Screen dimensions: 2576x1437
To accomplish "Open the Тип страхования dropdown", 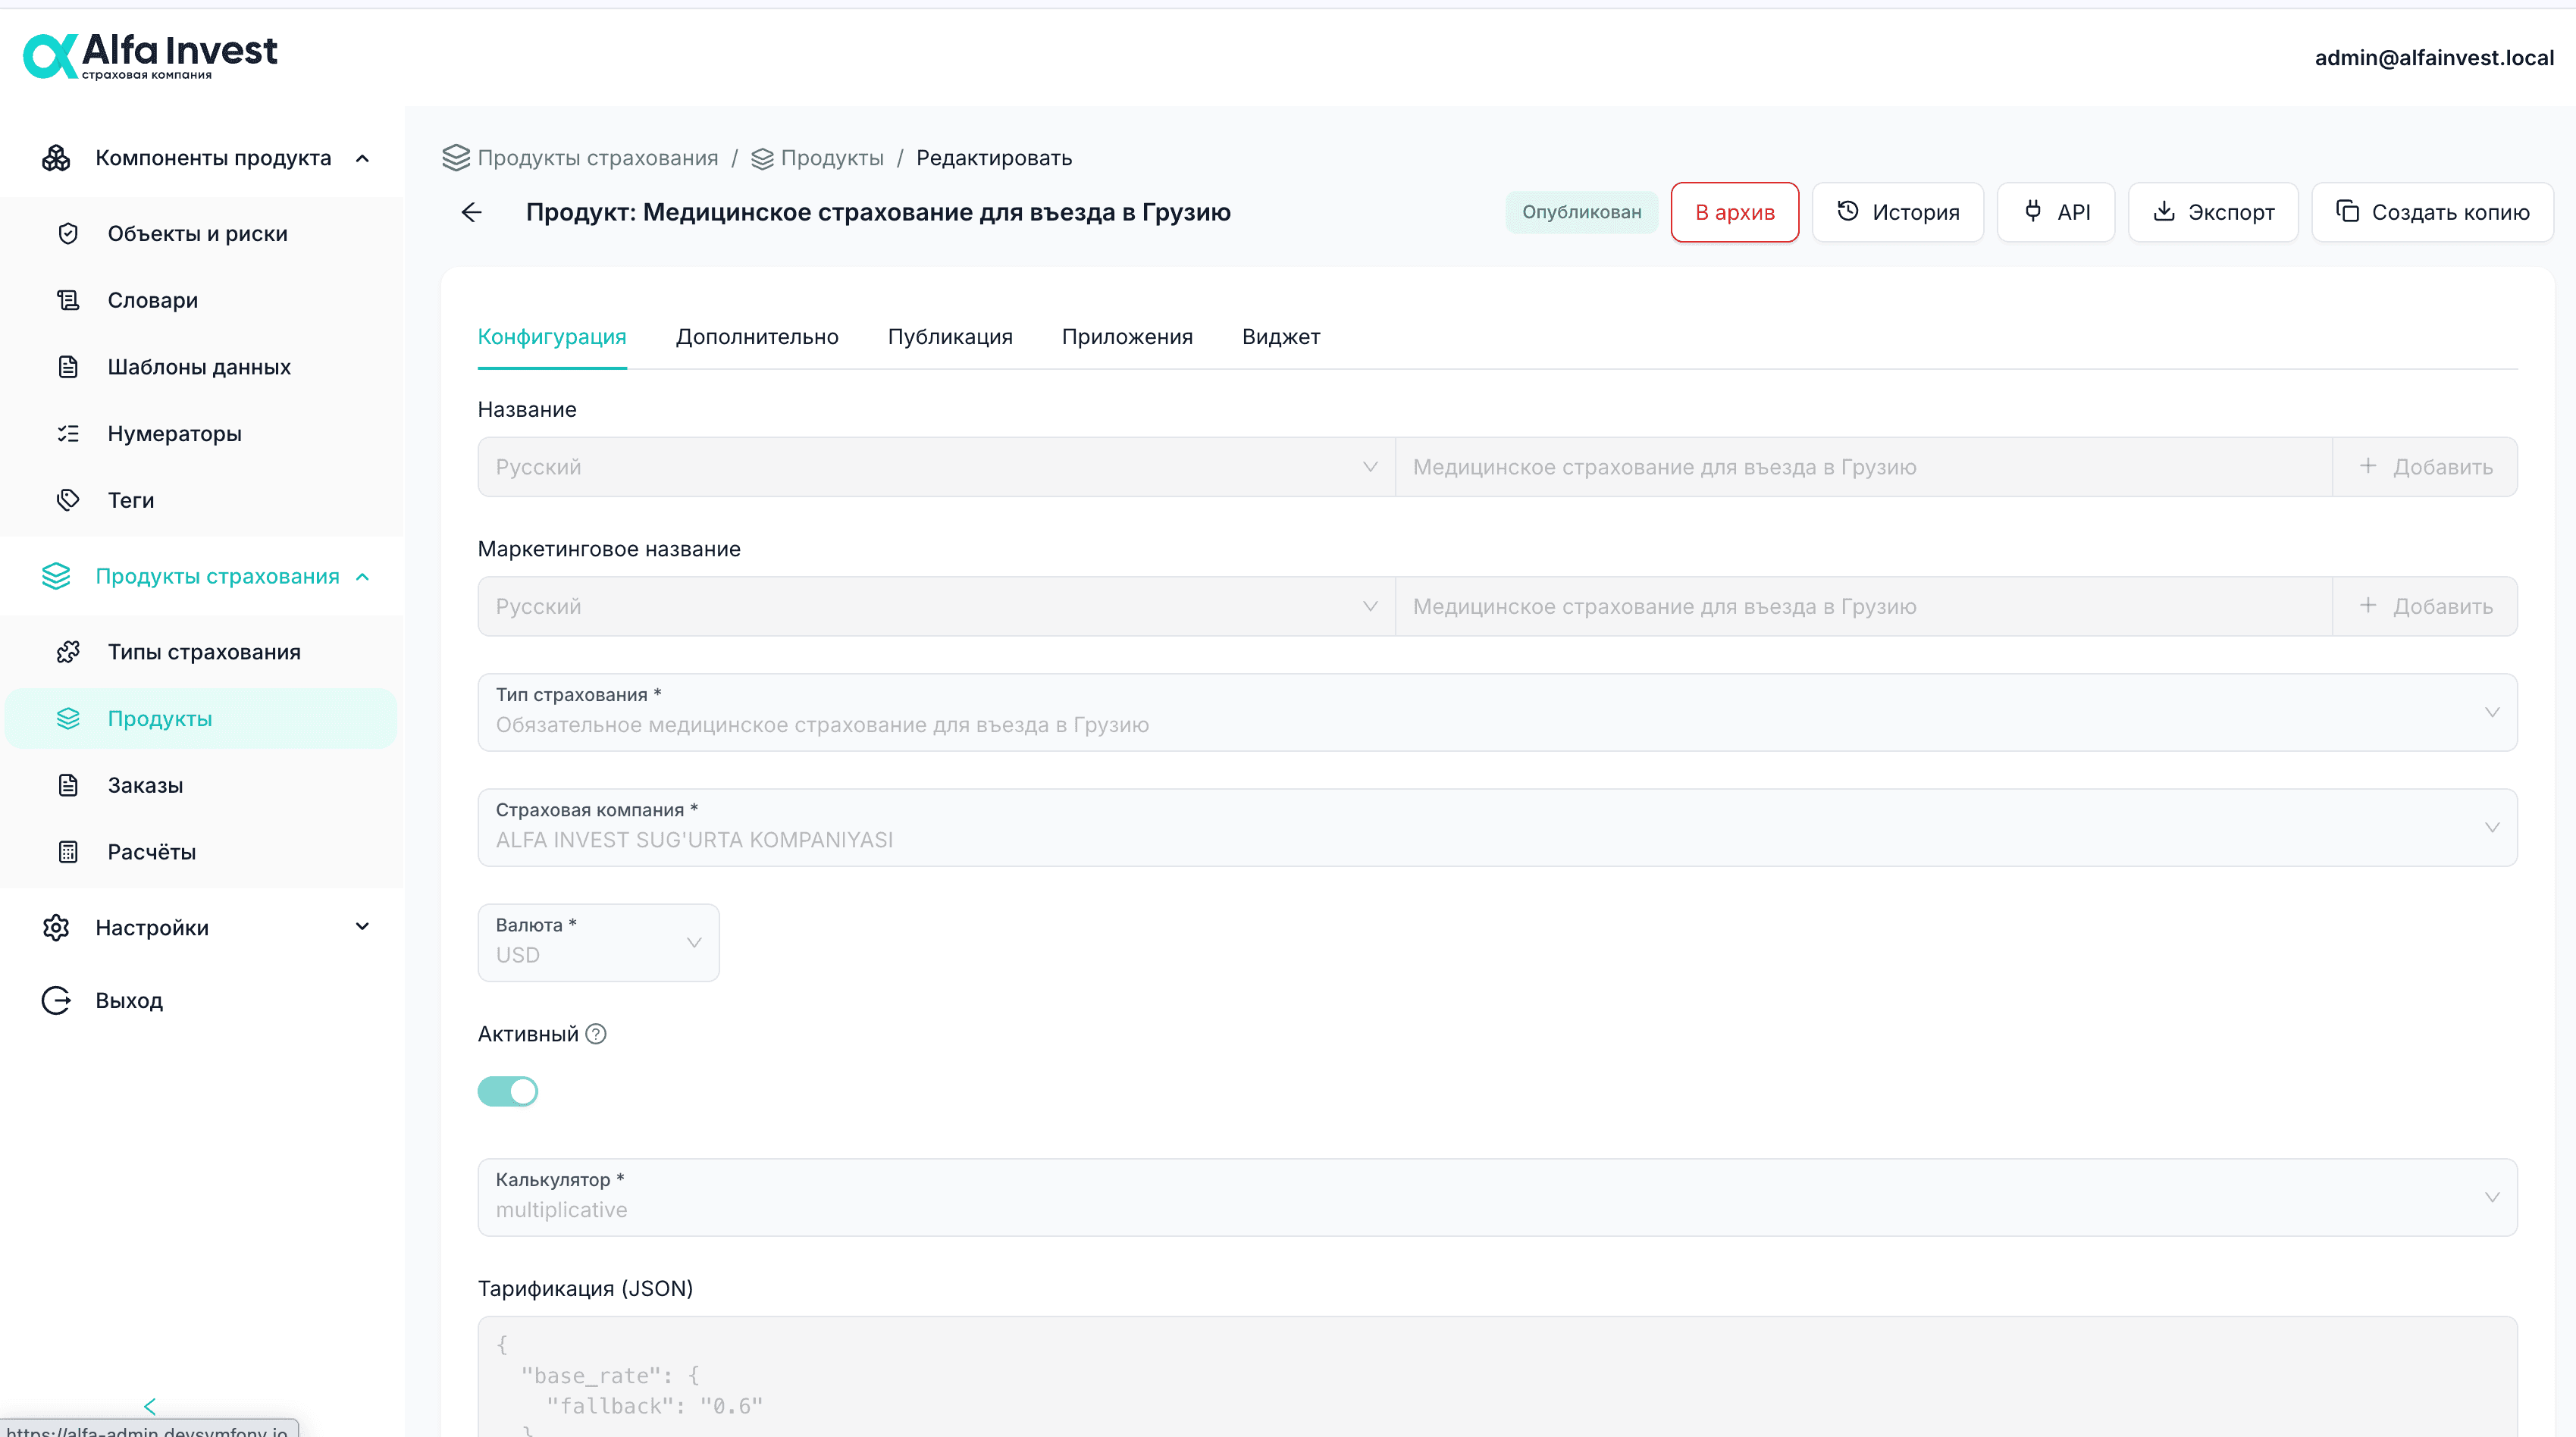I will pos(1497,712).
